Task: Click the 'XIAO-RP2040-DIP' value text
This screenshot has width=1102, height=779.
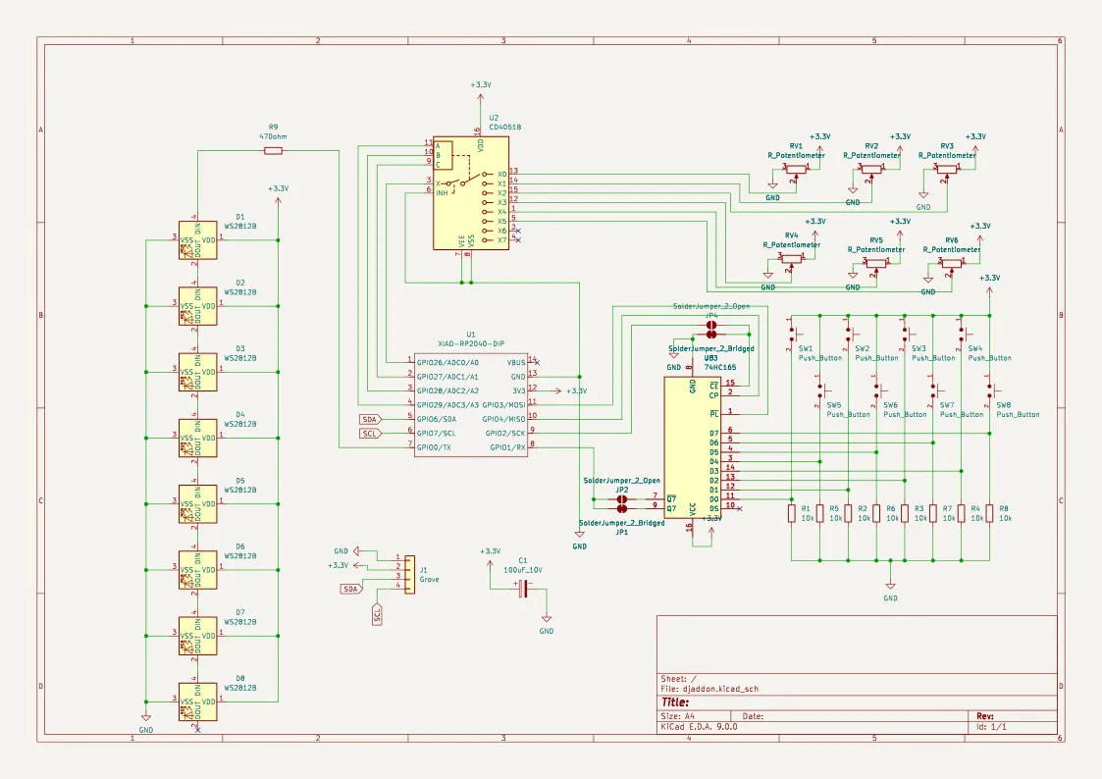Action: click(x=471, y=344)
